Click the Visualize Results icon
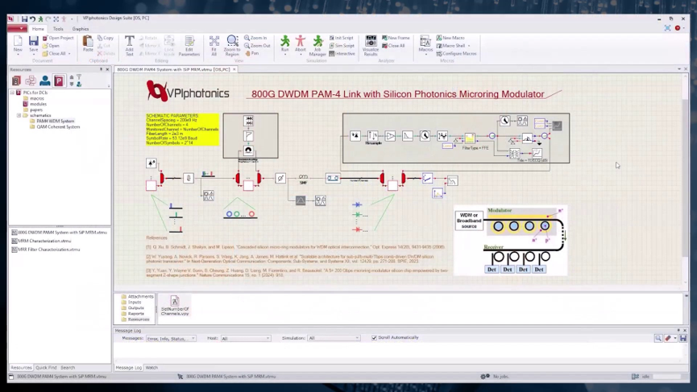 [x=371, y=44]
